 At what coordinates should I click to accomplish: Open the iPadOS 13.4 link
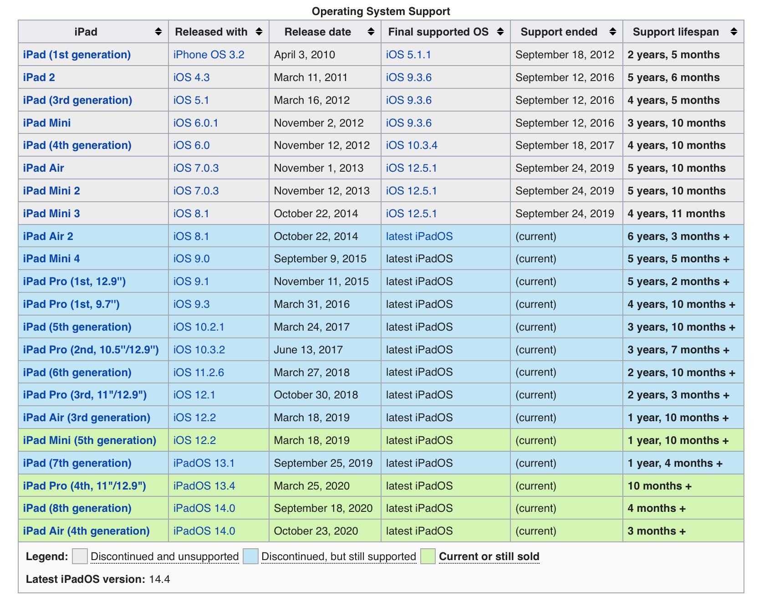[204, 486]
